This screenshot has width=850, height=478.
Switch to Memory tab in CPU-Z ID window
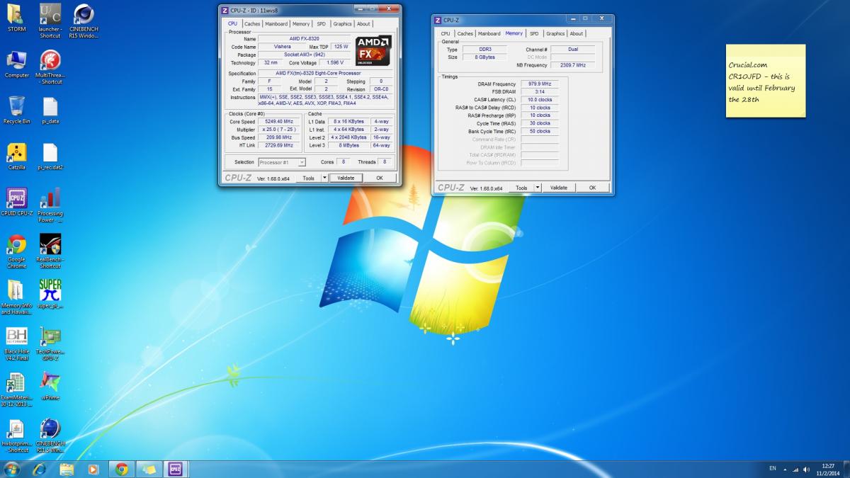301,23
